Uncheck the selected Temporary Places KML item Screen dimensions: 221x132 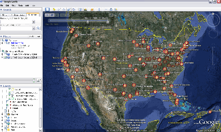click(x=6, y=57)
